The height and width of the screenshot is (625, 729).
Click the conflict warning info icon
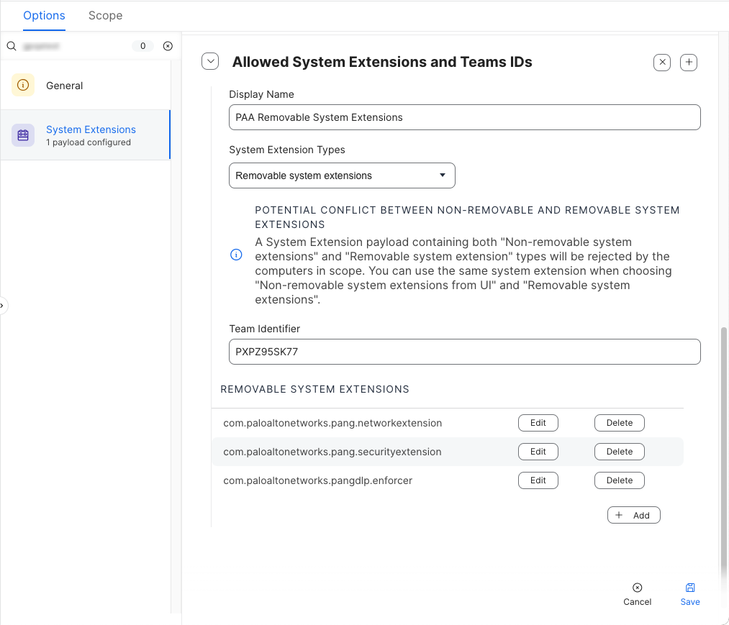pyautogui.click(x=236, y=255)
